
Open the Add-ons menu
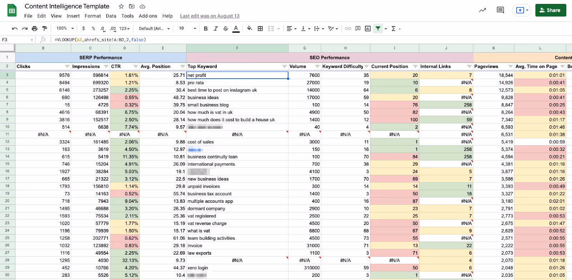point(148,16)
